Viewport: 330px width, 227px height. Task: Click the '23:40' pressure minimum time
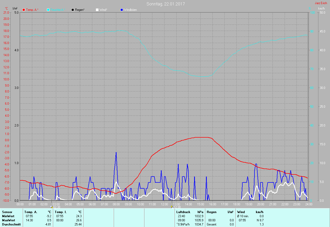click(x=181, y=216)
